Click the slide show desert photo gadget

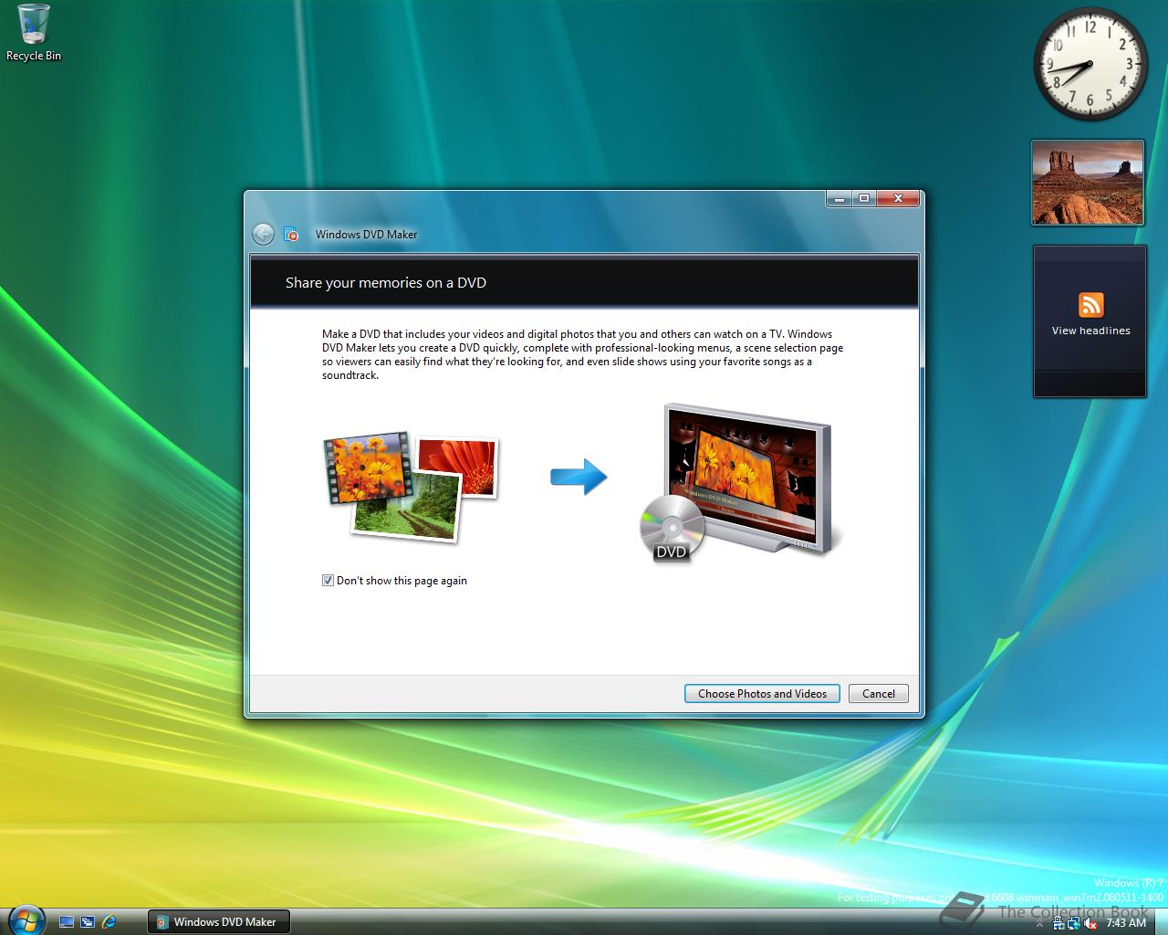pos(1088,183)
